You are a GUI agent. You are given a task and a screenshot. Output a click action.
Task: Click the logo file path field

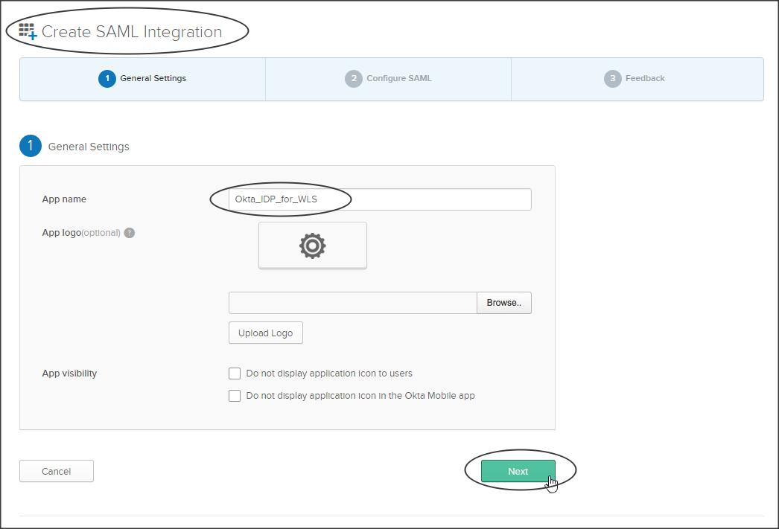pos(353,303)
